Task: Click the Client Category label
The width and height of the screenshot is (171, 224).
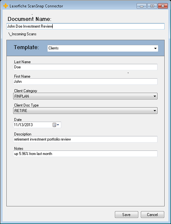Action: click(25, 91)
